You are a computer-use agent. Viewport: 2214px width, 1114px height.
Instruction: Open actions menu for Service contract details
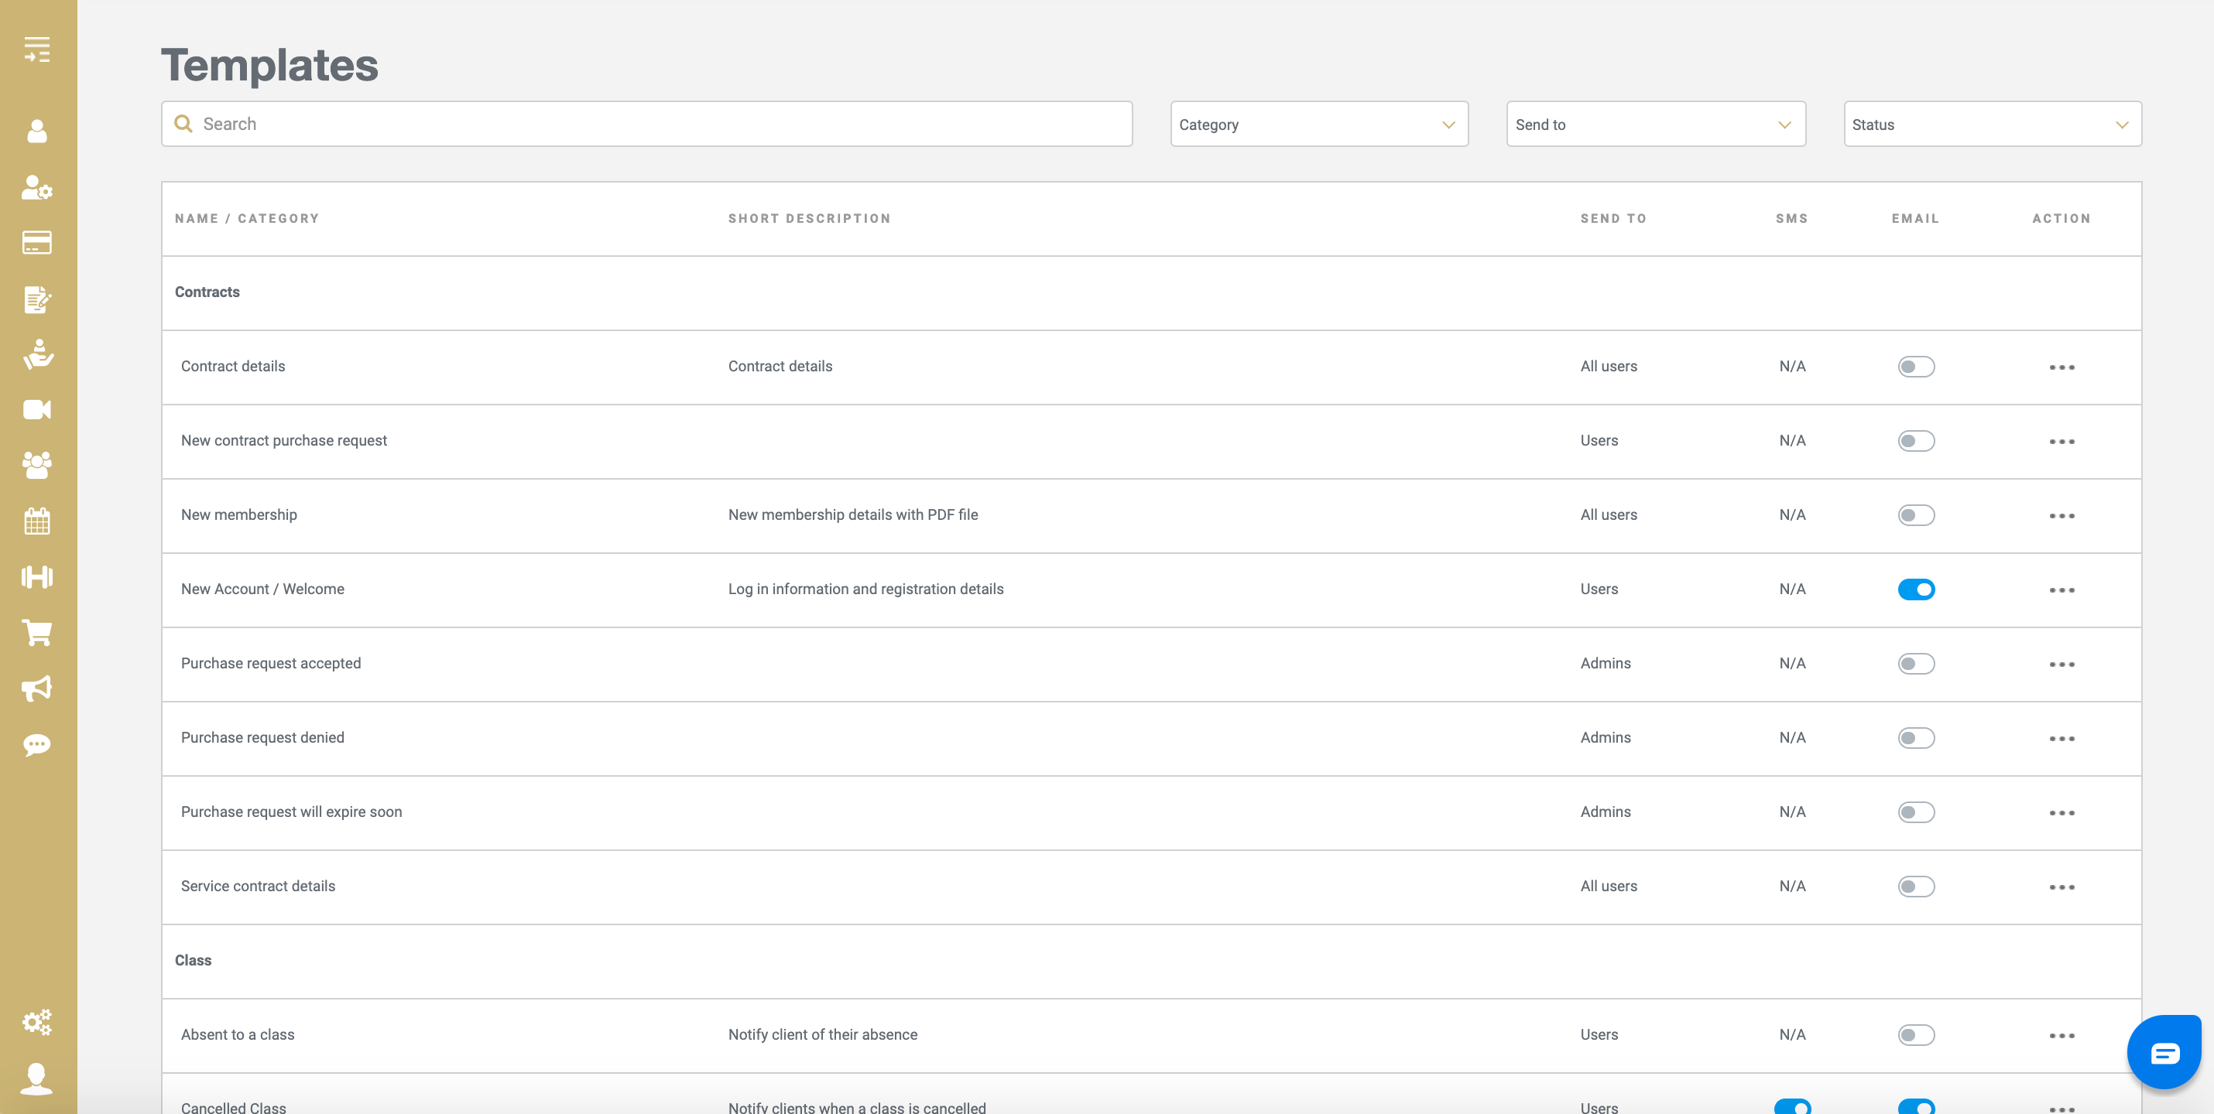(2061, 887)
